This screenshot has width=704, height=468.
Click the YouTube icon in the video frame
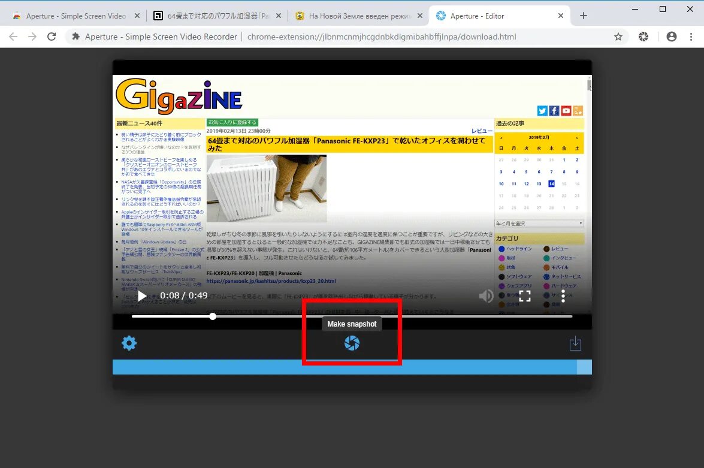566,110
